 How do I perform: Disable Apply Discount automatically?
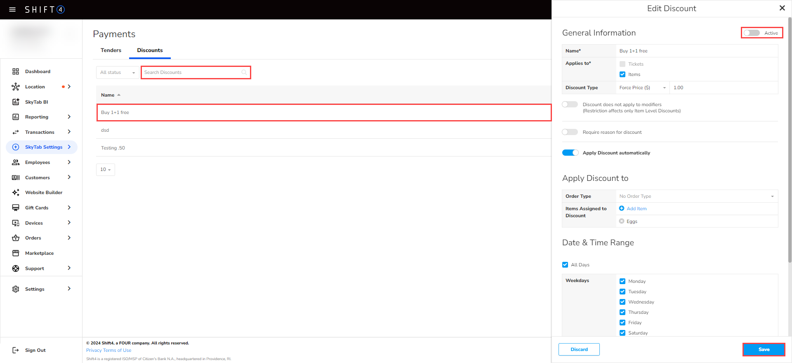(570, 153)
